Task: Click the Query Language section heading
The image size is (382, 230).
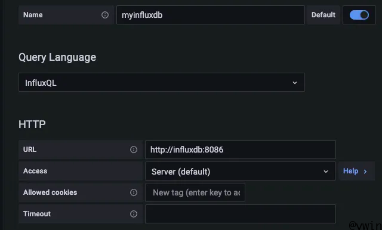Action: 57,58
